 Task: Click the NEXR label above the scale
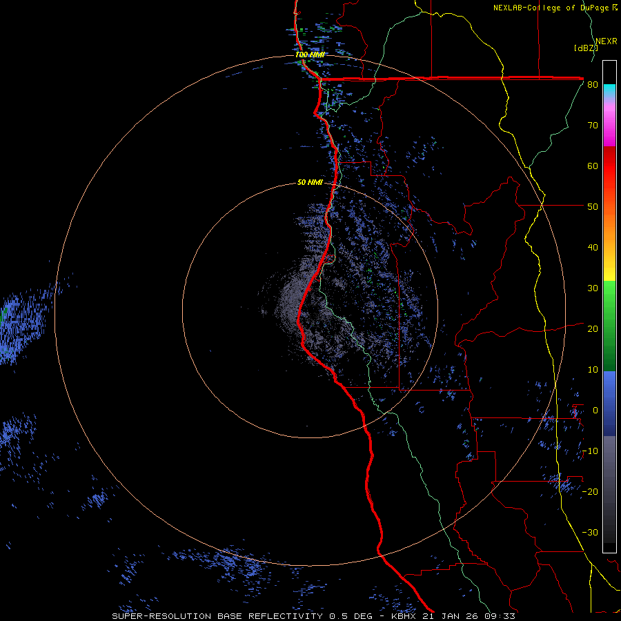(607, 41)
